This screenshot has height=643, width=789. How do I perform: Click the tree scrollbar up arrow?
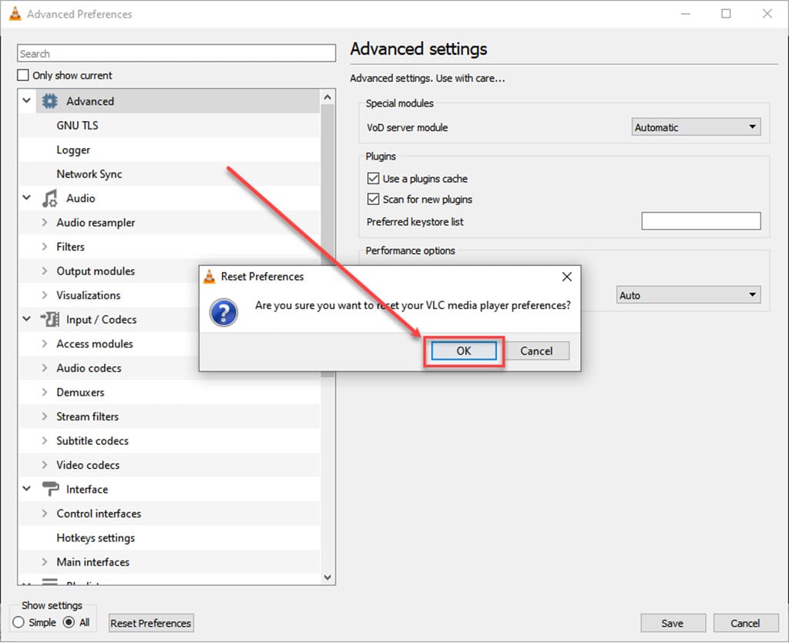[x=327, y=97]
